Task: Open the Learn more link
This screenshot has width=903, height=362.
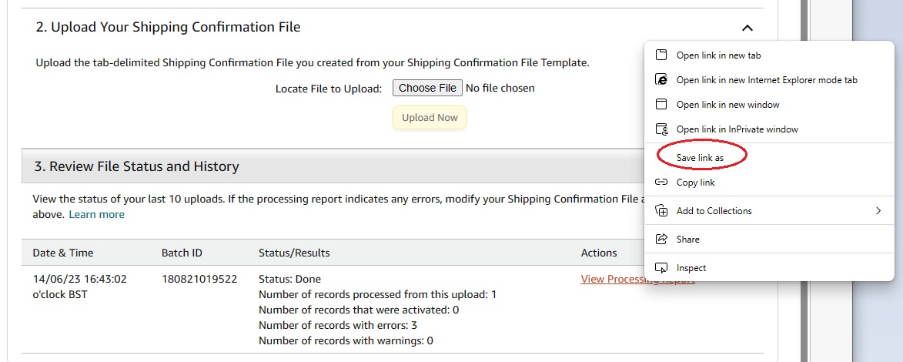Action: click(96, 214)
